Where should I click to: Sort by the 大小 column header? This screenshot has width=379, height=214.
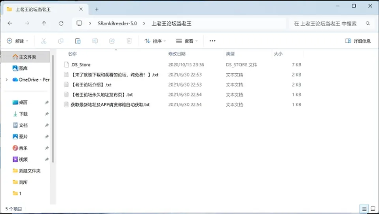click(x=278, y=54)
